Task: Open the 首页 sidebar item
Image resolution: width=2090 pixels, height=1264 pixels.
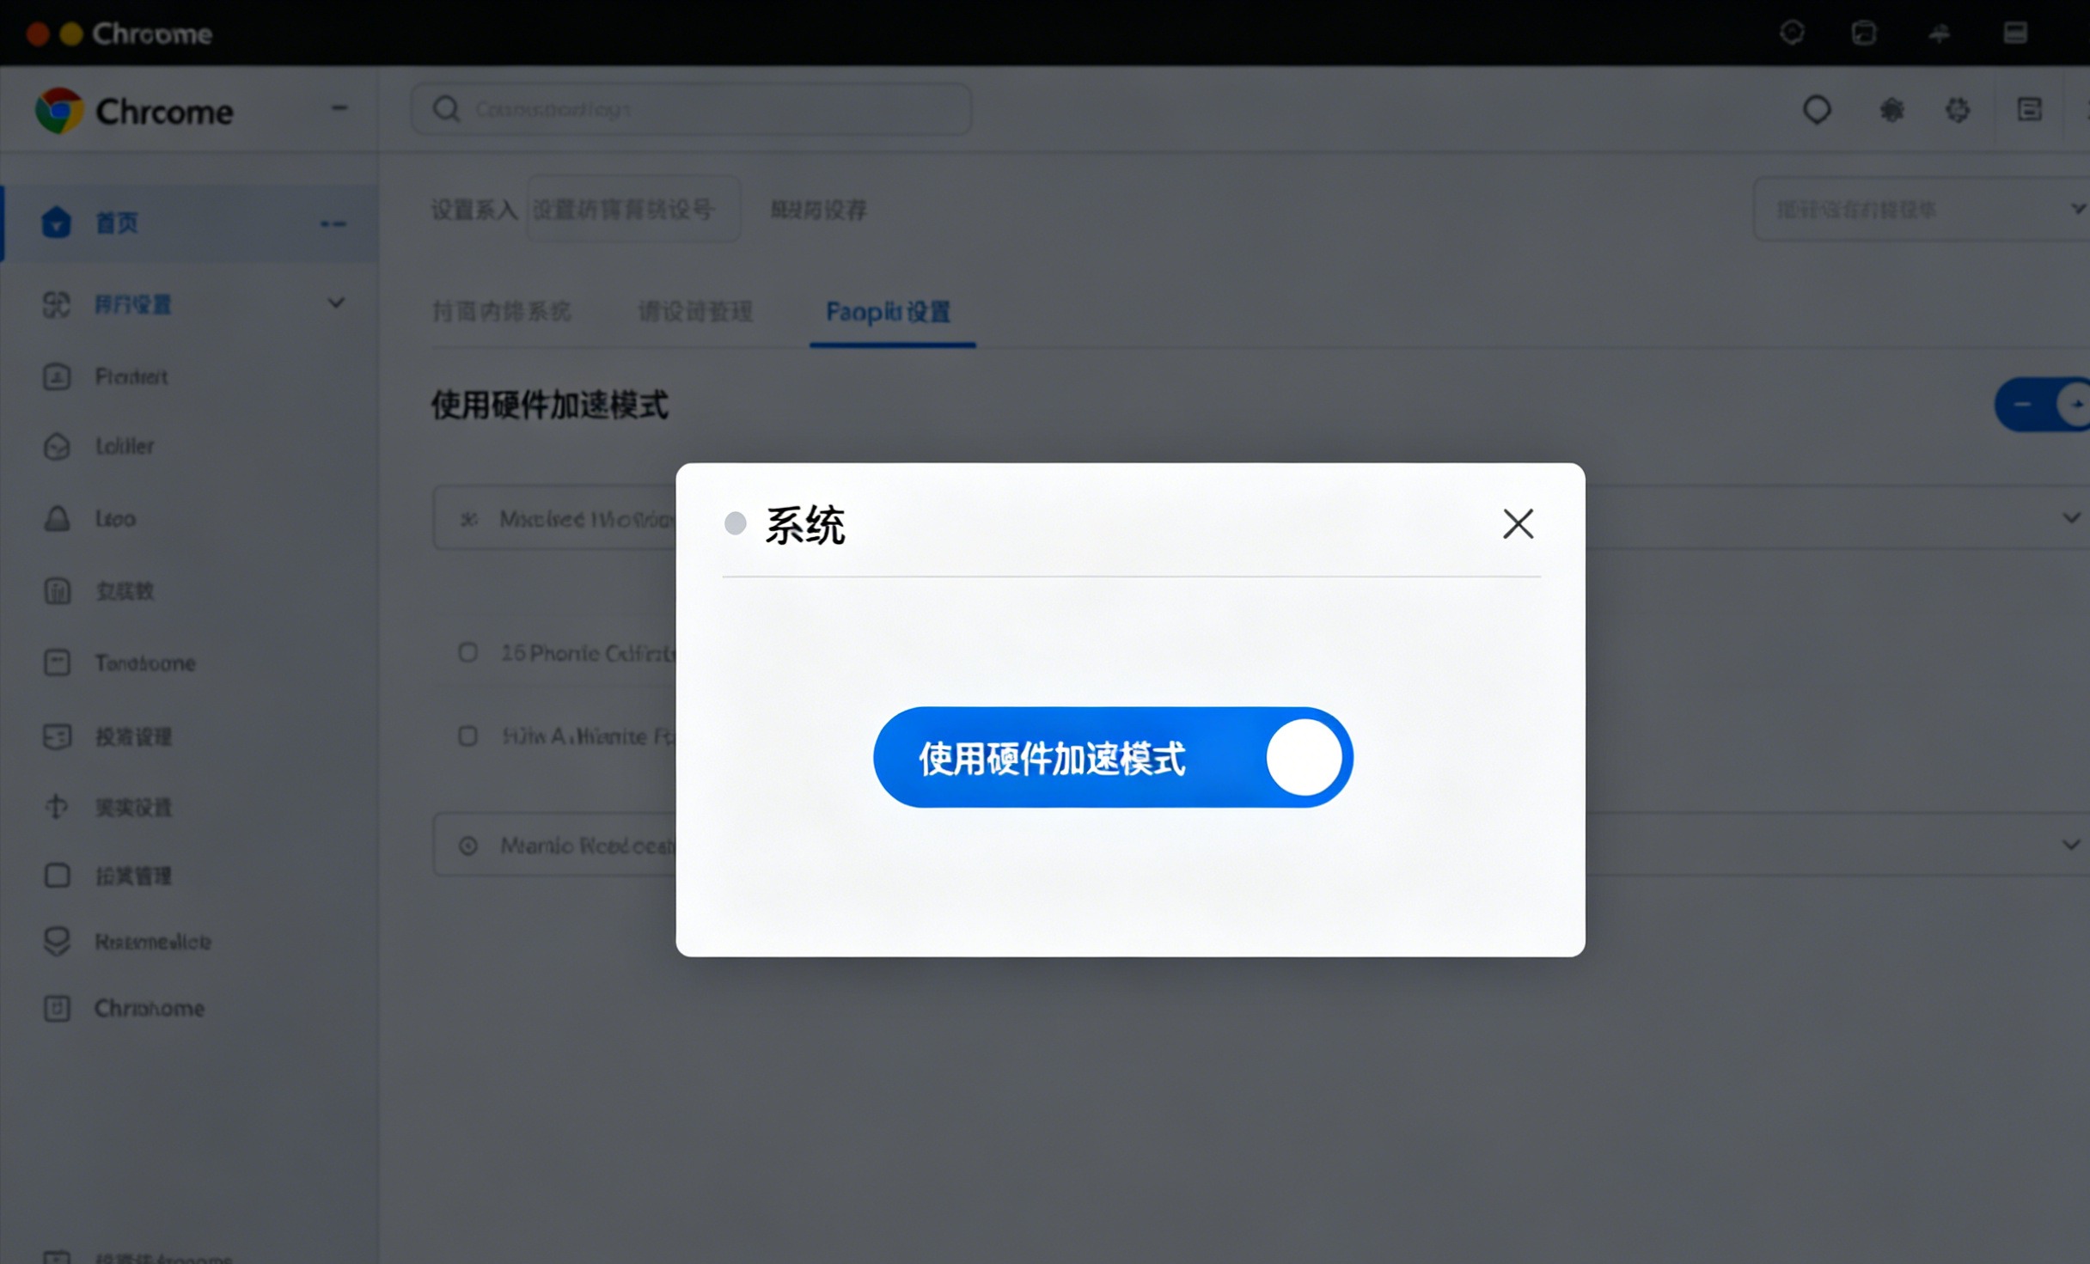Action: (x=189, y=223)
